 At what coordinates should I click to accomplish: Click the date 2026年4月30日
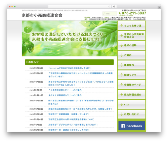(36, 130)
